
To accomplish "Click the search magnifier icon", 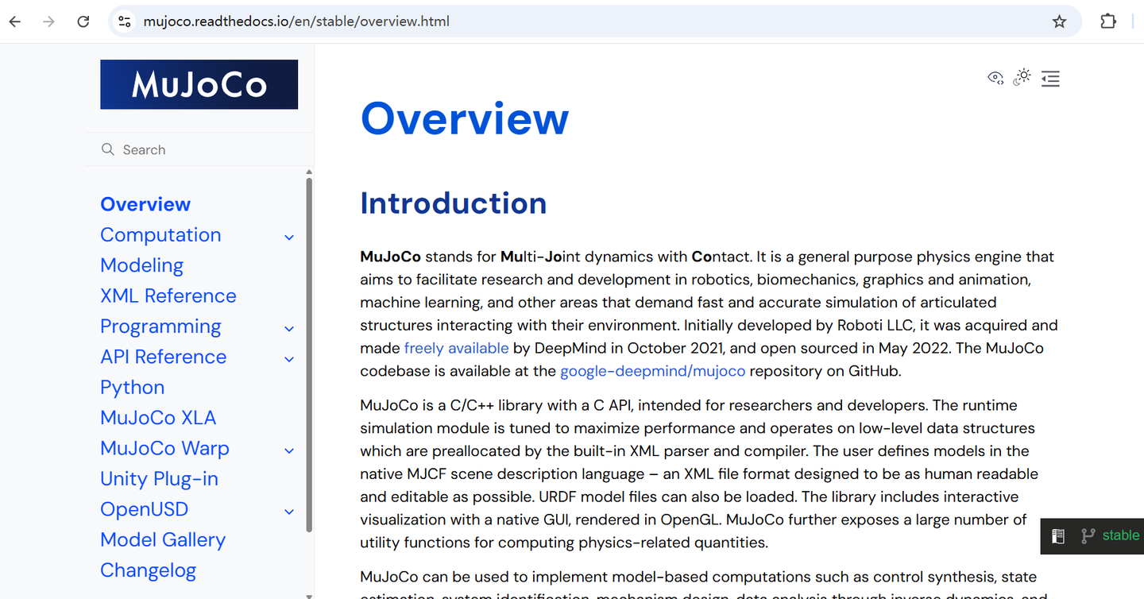I will [x=108, y=149].
